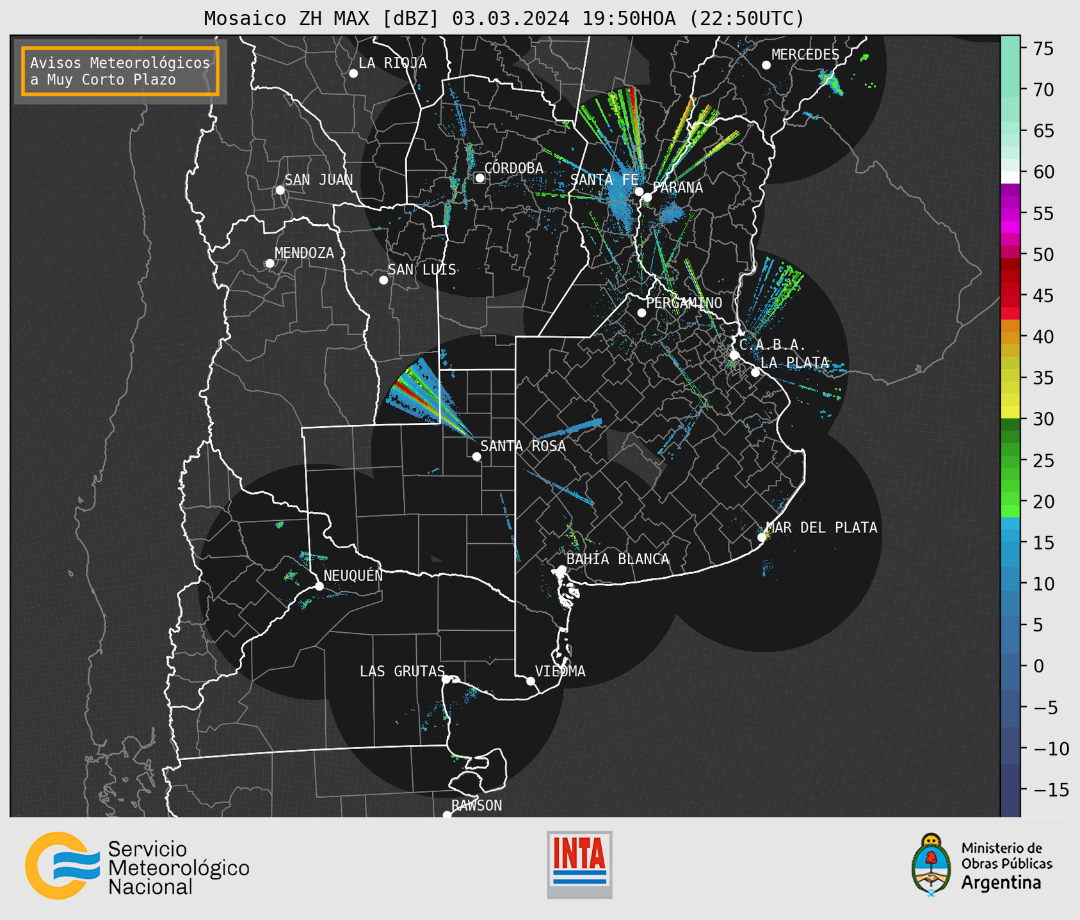
Task: Click the MAR DEL PLATA city marker dot
Action: (762, 537)
